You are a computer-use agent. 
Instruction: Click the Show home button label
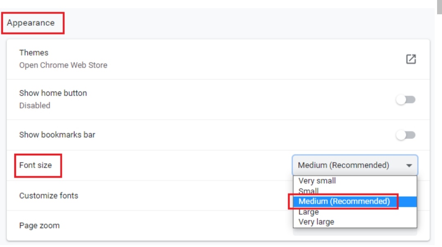tap(53, 93)
